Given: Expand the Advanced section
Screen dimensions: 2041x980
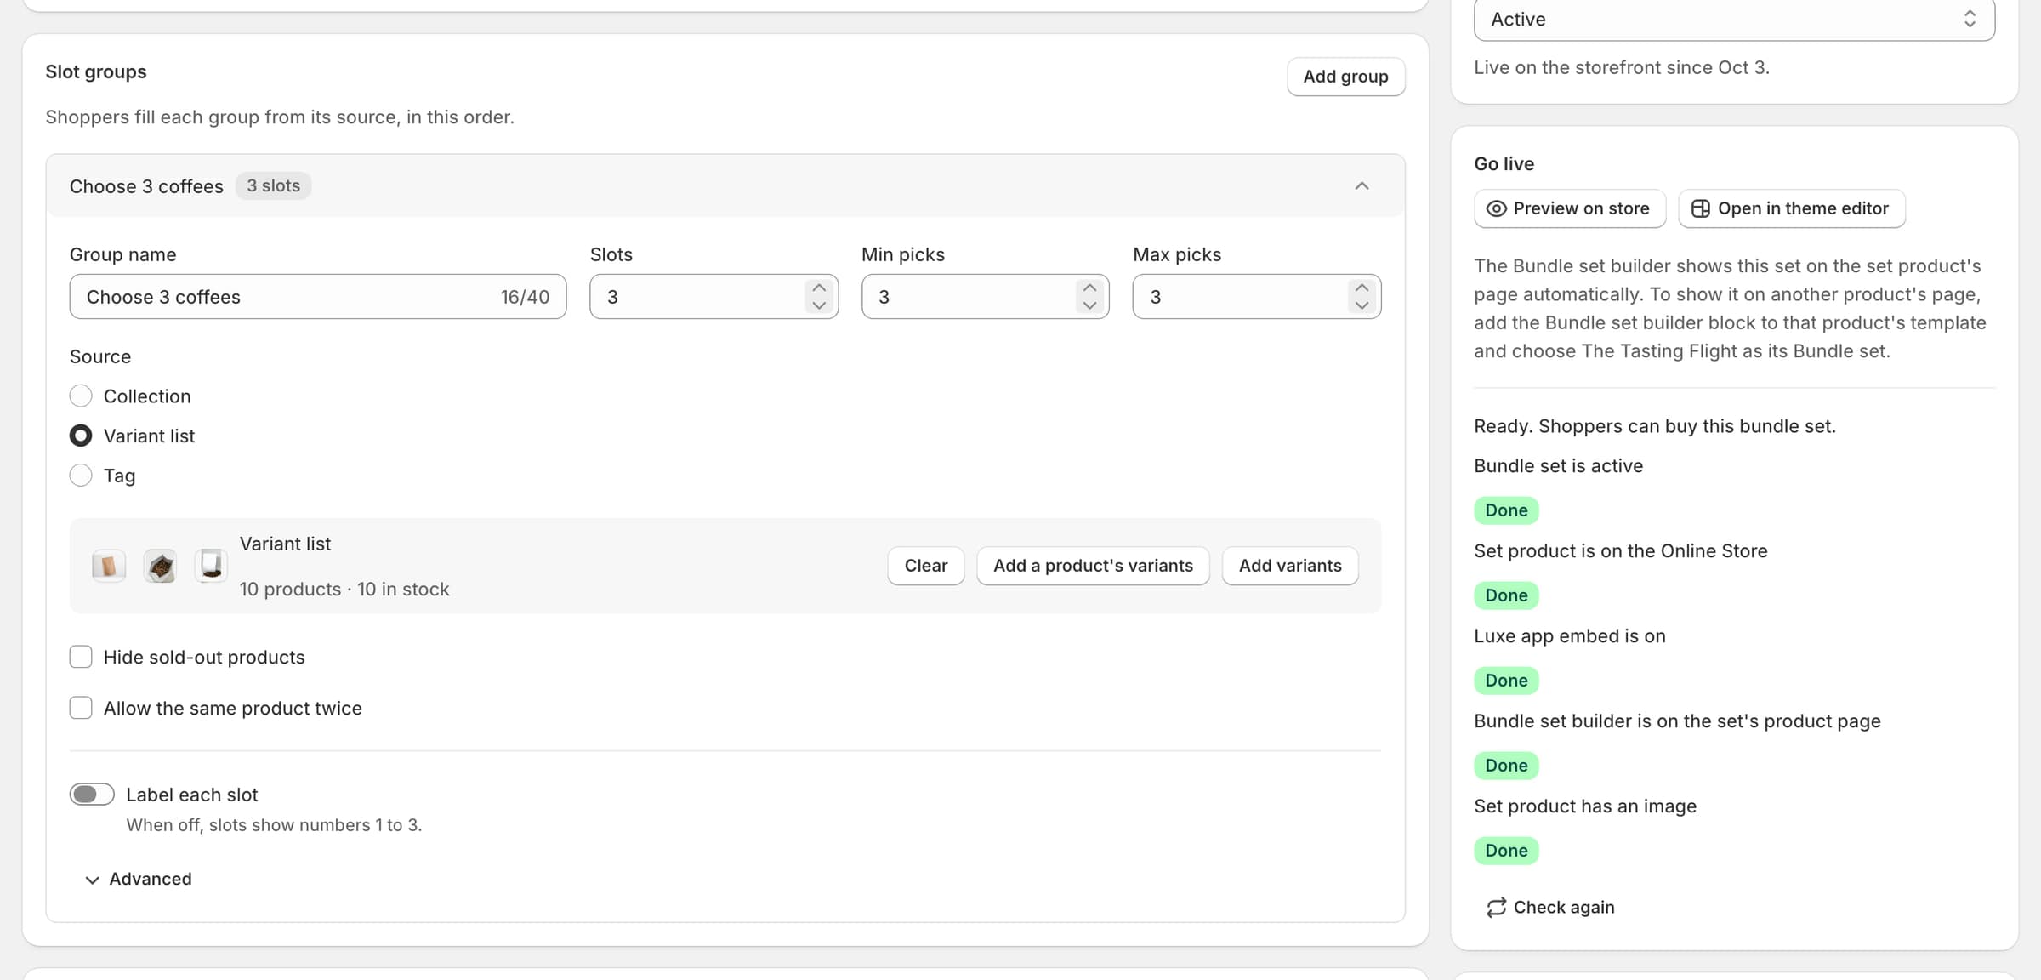Looking at the screenshot, I should tap(139, 879).
